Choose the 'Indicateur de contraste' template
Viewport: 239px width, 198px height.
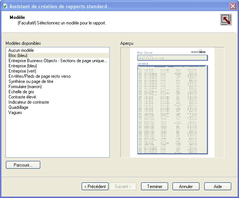point(29,102)
